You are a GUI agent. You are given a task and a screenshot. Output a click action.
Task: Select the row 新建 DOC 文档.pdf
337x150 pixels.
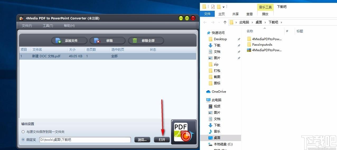(108, 56)
